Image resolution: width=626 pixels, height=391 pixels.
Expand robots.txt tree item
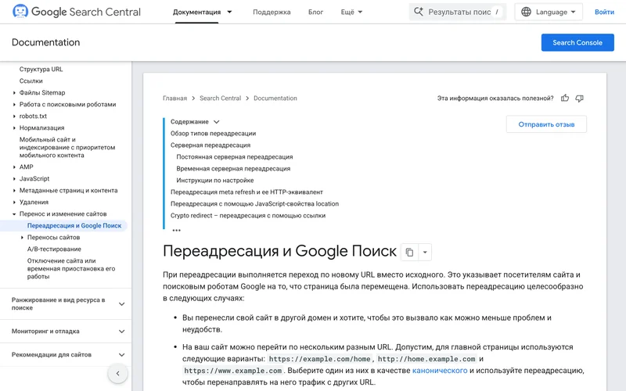(14, 117)
